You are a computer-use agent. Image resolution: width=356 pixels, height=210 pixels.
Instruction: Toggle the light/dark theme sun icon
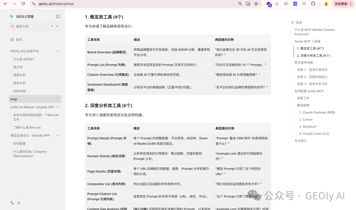pyautogui.click(x=19, y=203)
